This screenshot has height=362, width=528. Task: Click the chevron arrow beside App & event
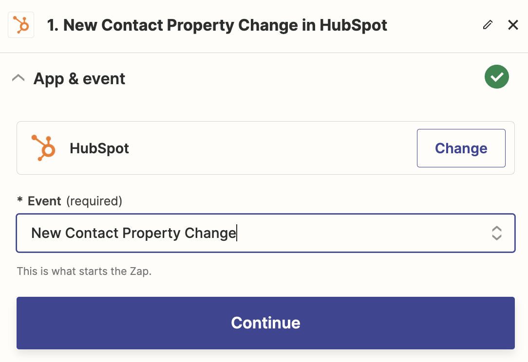(18, 77)
